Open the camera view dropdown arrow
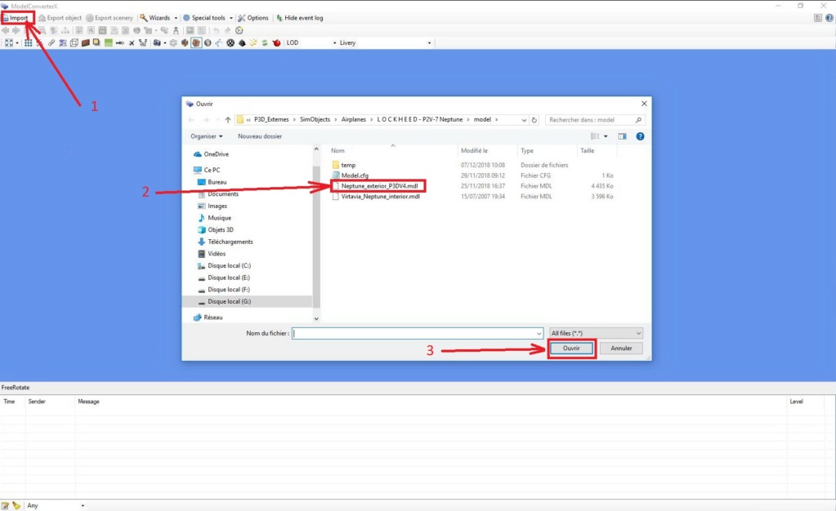Screen dimensions: 836x511 click(165, 42)
